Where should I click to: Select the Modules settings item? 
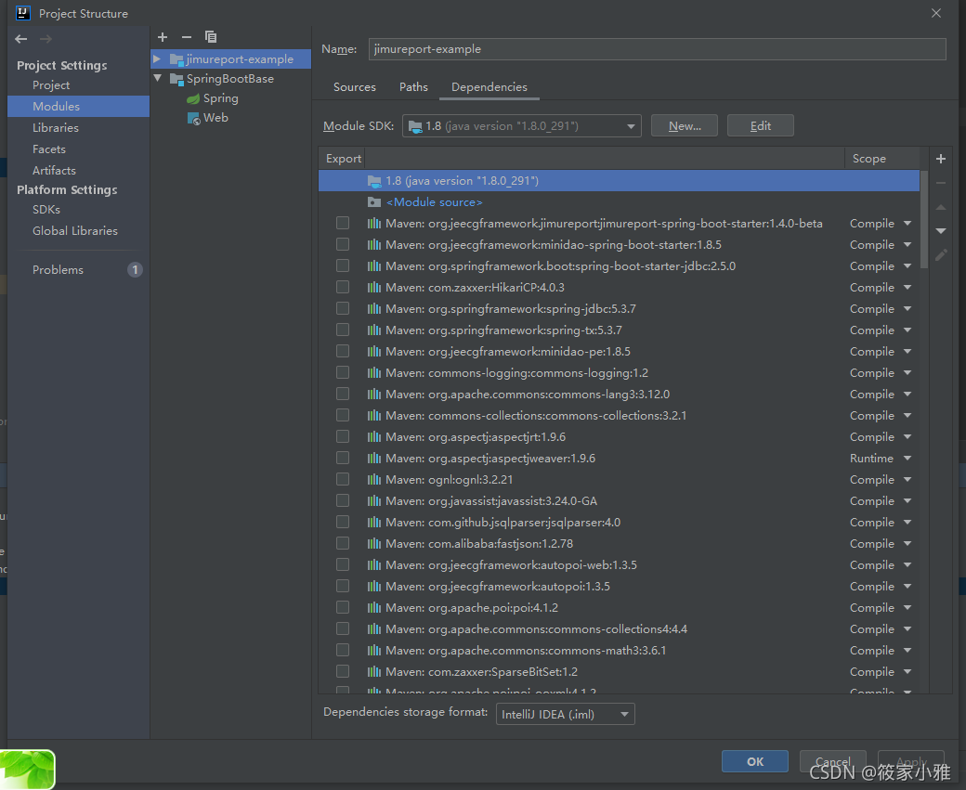[x=79, y=107]
